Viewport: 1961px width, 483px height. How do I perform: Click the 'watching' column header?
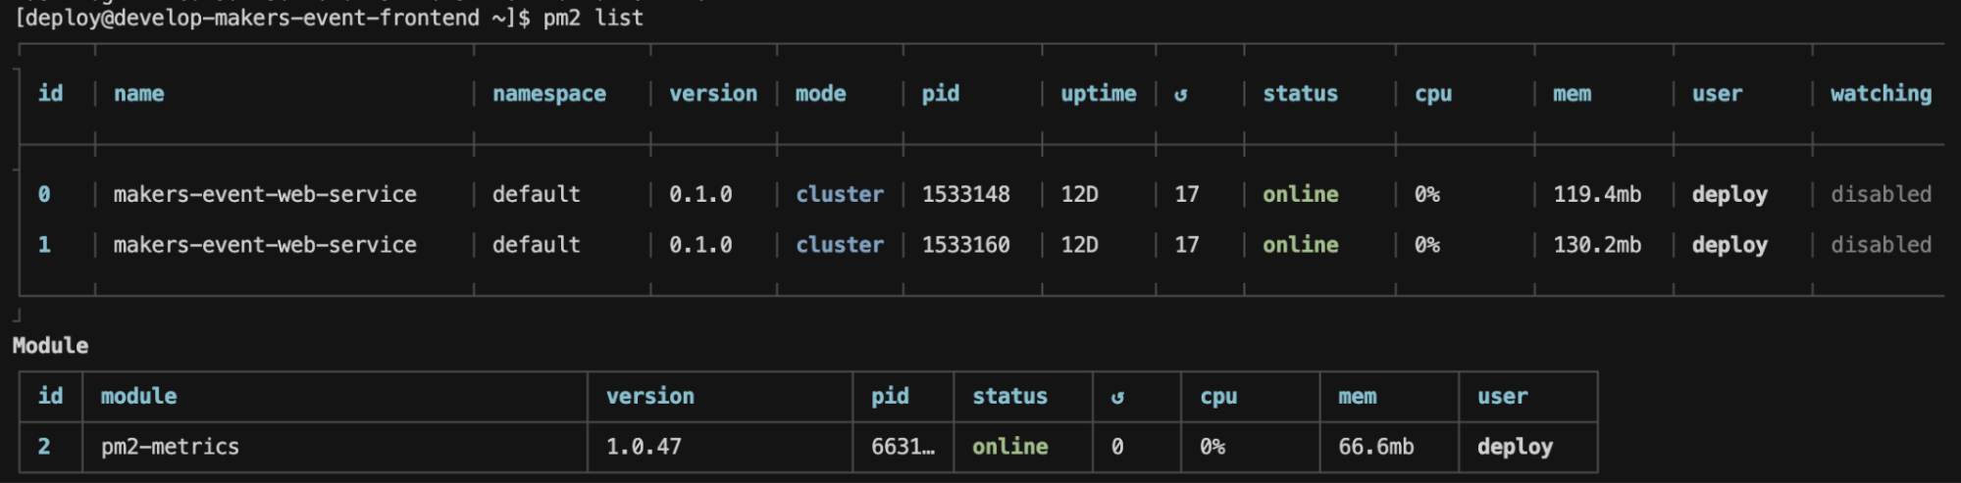coord(1881,94)
